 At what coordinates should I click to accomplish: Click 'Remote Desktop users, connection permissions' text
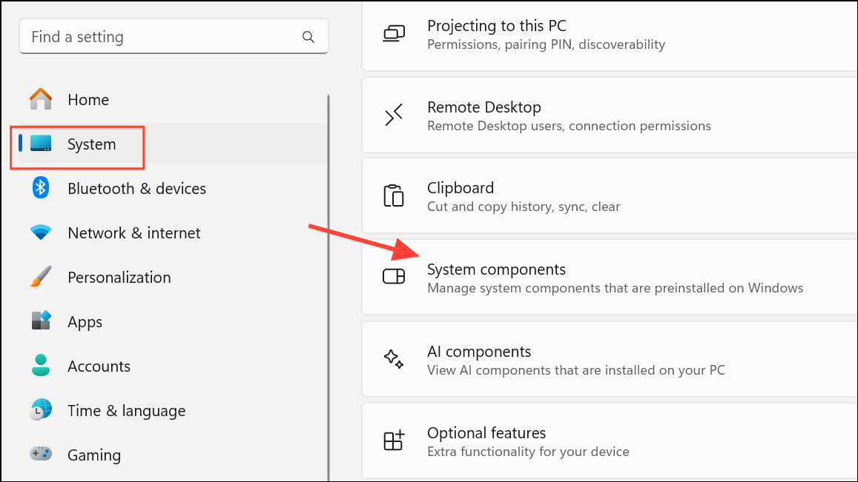[x=569, y=126]
